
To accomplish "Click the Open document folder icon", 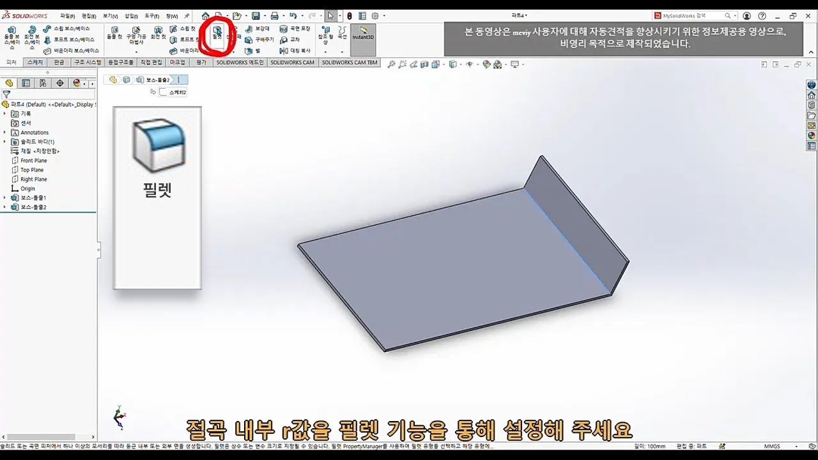I will click(x=236, y=15).
